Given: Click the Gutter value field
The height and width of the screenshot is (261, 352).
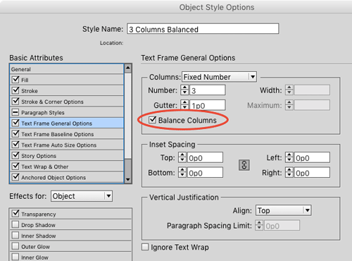Looking at the screenshot, I should (208, 105).
